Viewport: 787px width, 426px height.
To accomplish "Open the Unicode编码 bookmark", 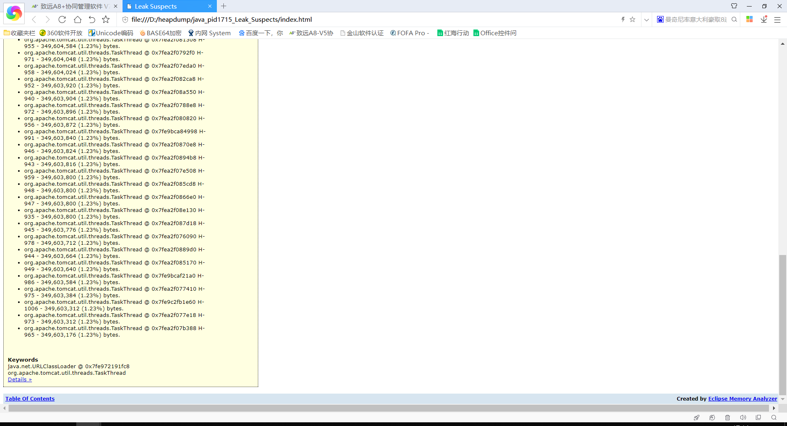I will click(111, 33).
